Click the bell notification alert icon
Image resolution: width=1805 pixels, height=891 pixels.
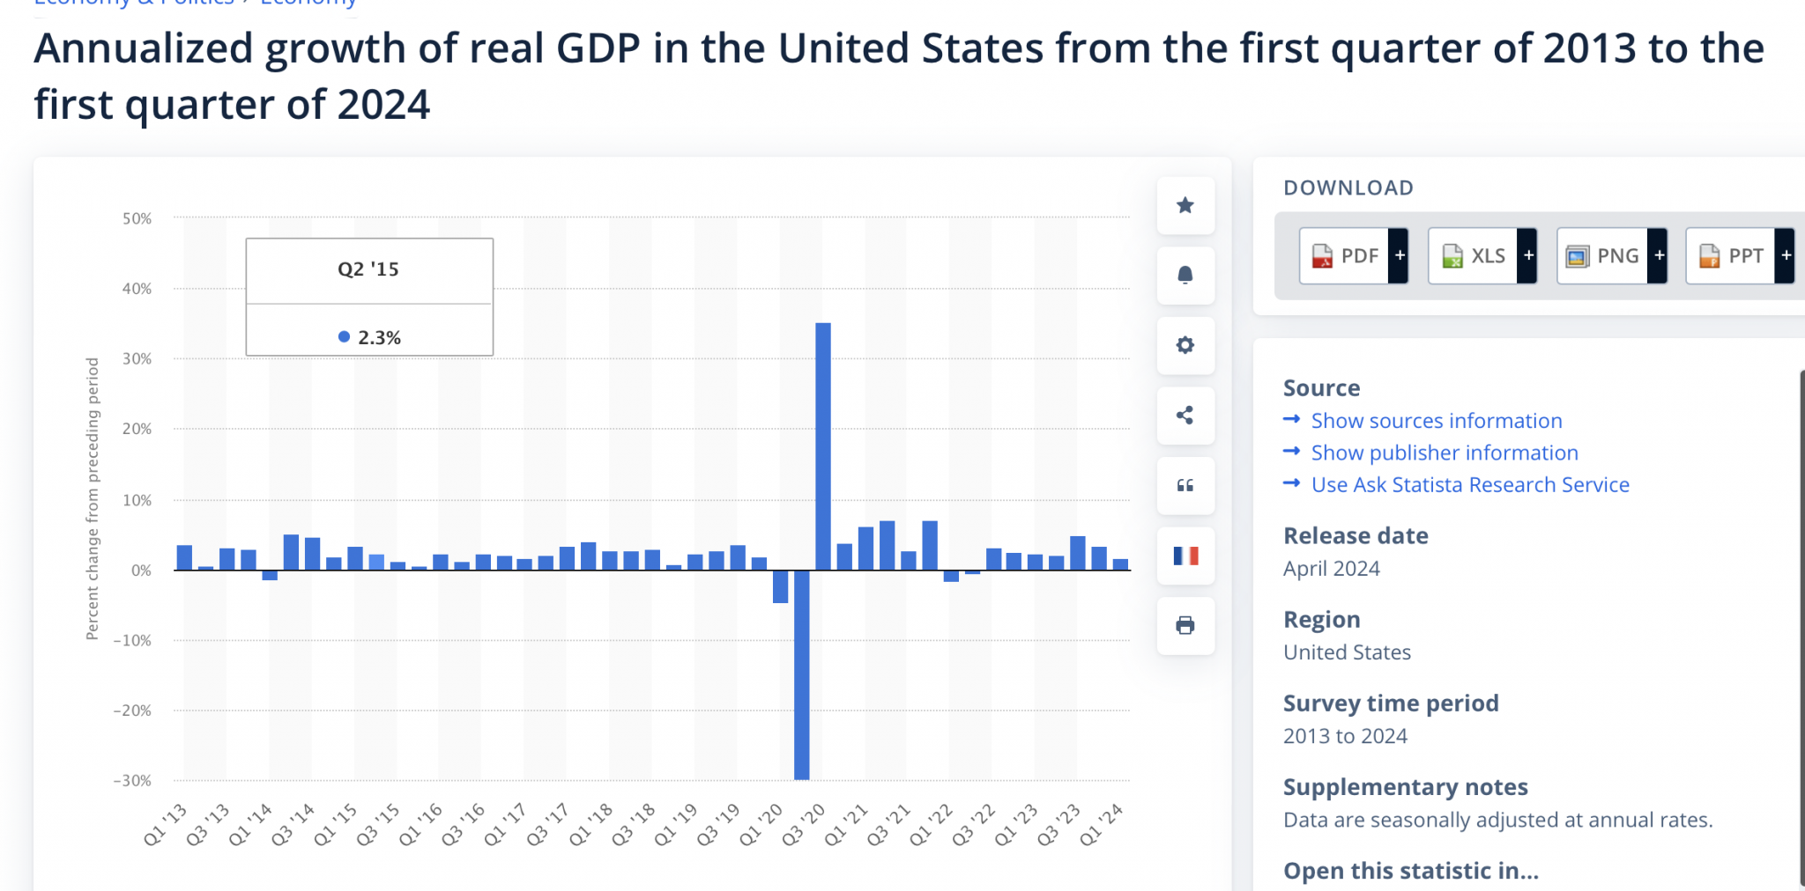pyautogui.click(x=1185, y=275)
